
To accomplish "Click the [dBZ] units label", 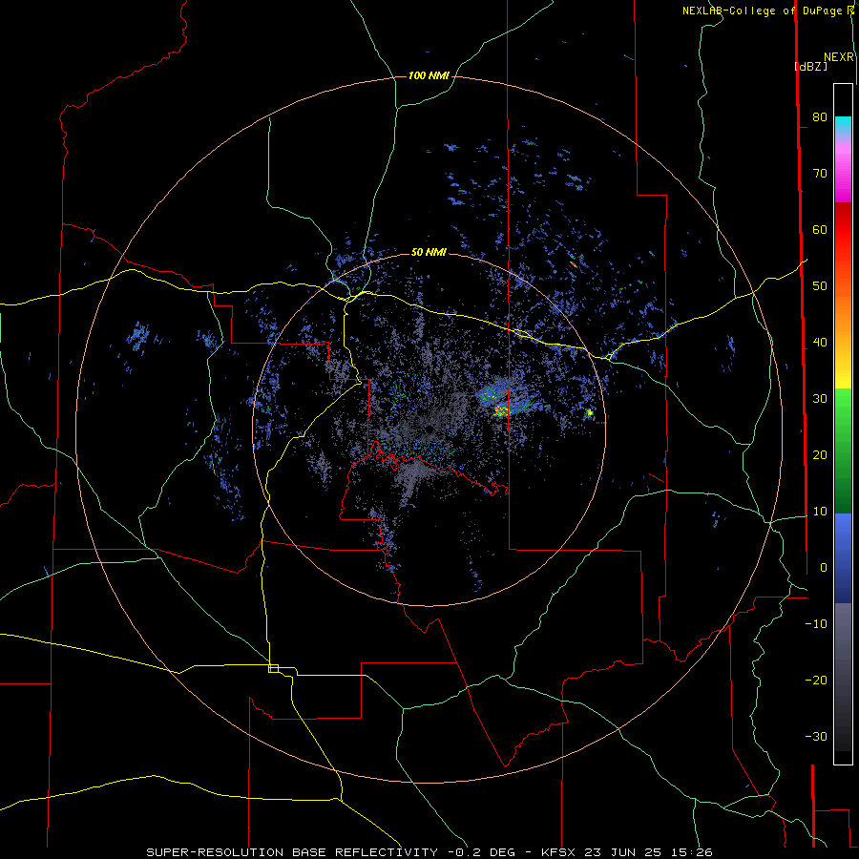I will 810,66.
